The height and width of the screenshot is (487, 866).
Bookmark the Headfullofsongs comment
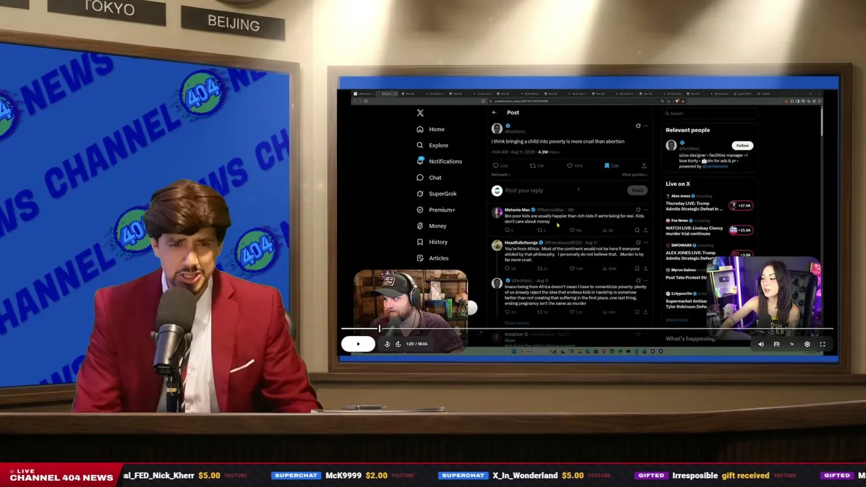(637, 269)
